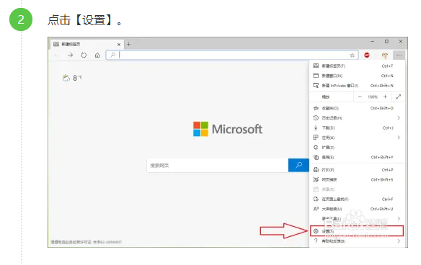Viewport: 421px width, 265px height.
Task: Click the 100% zoom value
Action: click(373, 96)
